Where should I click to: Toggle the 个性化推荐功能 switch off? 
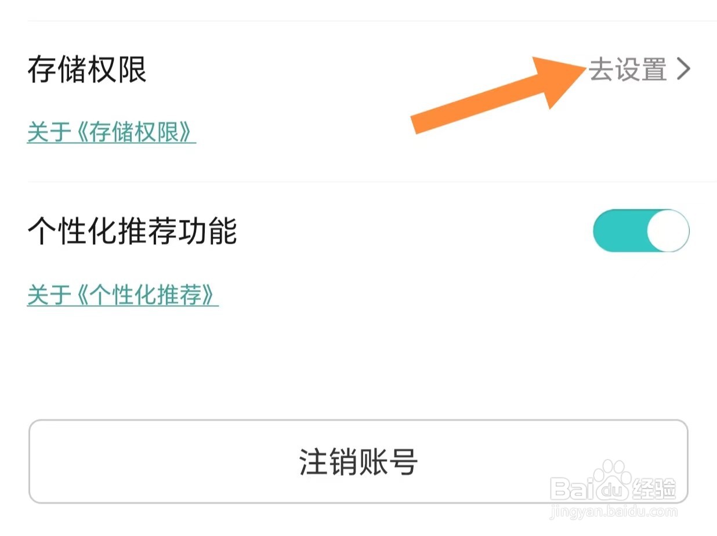pos(641,231)
